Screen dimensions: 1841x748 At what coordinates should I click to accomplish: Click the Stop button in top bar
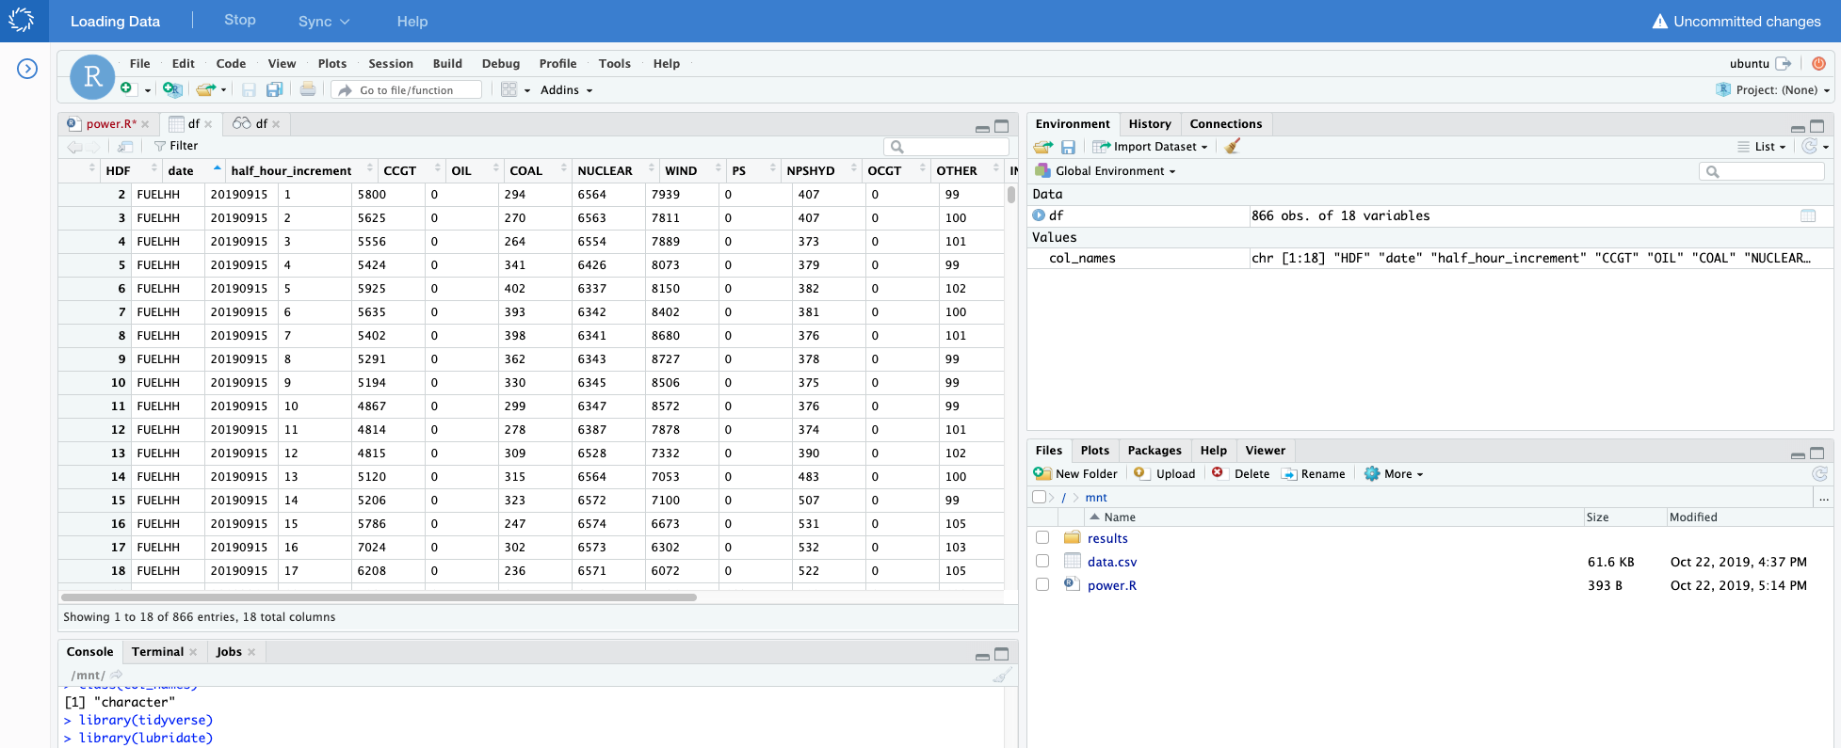pos(240,20)
